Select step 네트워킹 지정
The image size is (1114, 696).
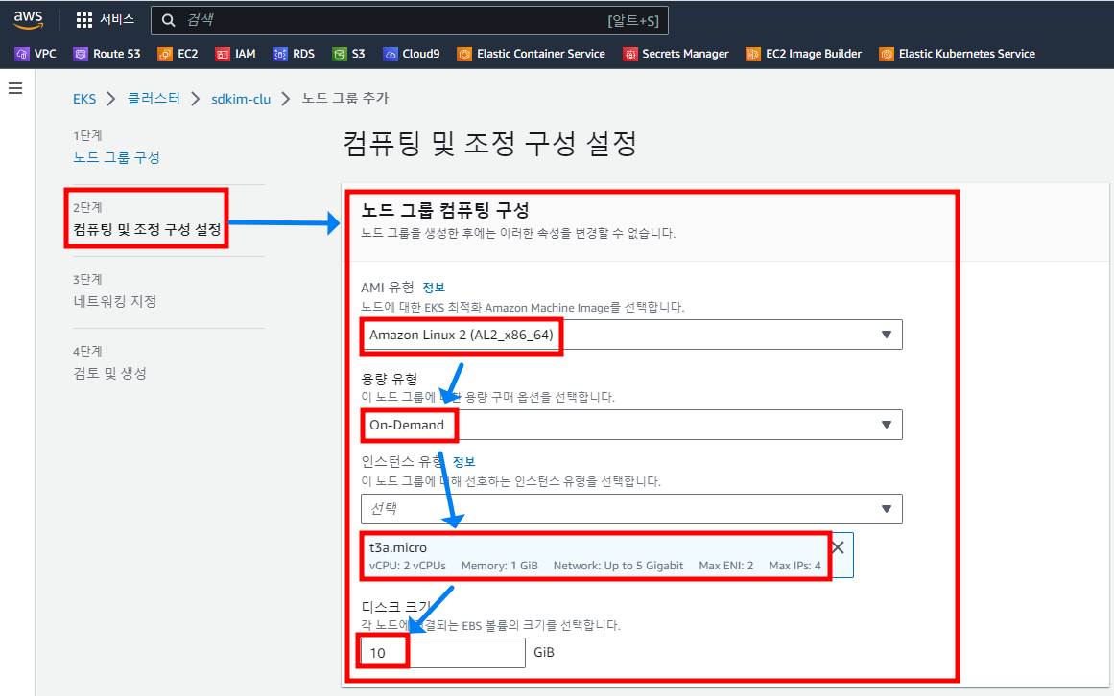click(114, 302)
